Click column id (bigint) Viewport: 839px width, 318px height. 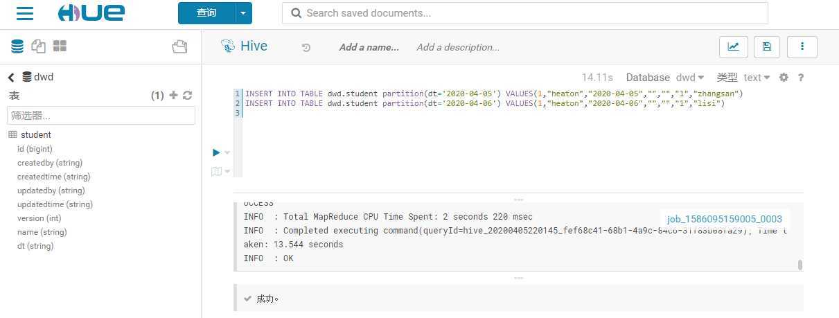(35, 149)
